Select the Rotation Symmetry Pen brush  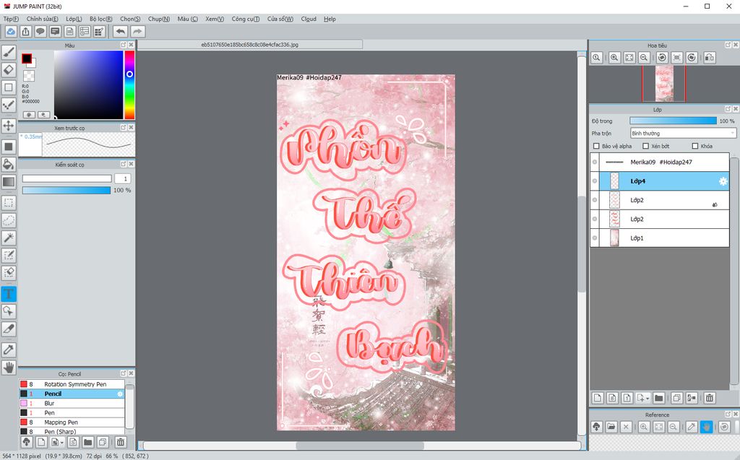coord(72,384)
